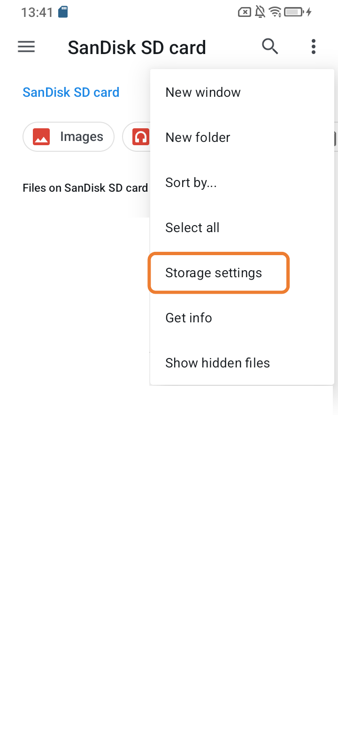Open the three-dot overflow menu icon
Screen dimensions: 338x733
313,47
